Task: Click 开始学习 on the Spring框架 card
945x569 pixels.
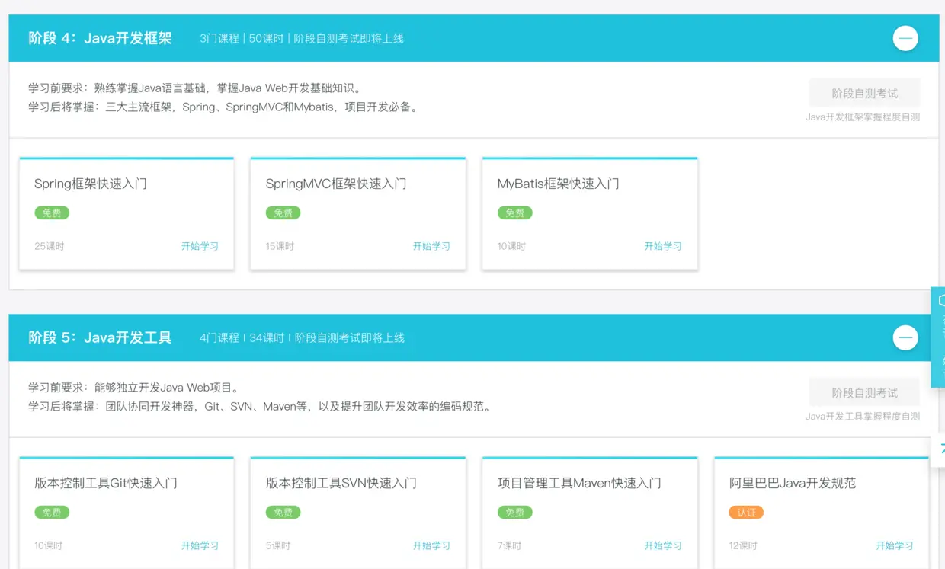Action: click(x=200, y=246)
